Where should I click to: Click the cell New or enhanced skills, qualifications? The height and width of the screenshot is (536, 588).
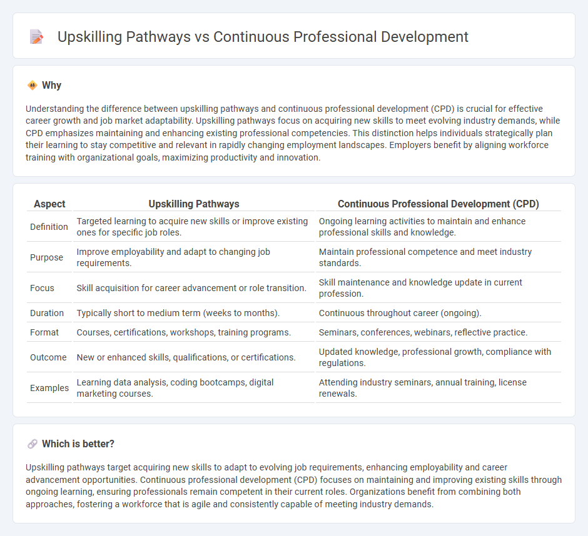point(194,357)
